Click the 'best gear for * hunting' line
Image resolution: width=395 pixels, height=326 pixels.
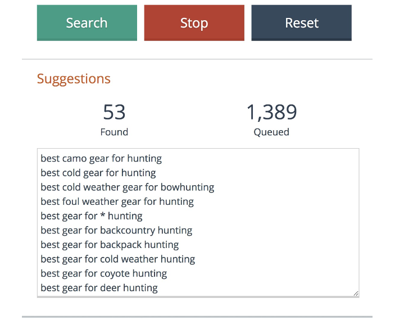[x=91, y=216]
